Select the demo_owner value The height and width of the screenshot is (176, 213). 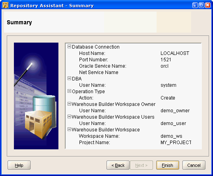(x=175, y=111)
